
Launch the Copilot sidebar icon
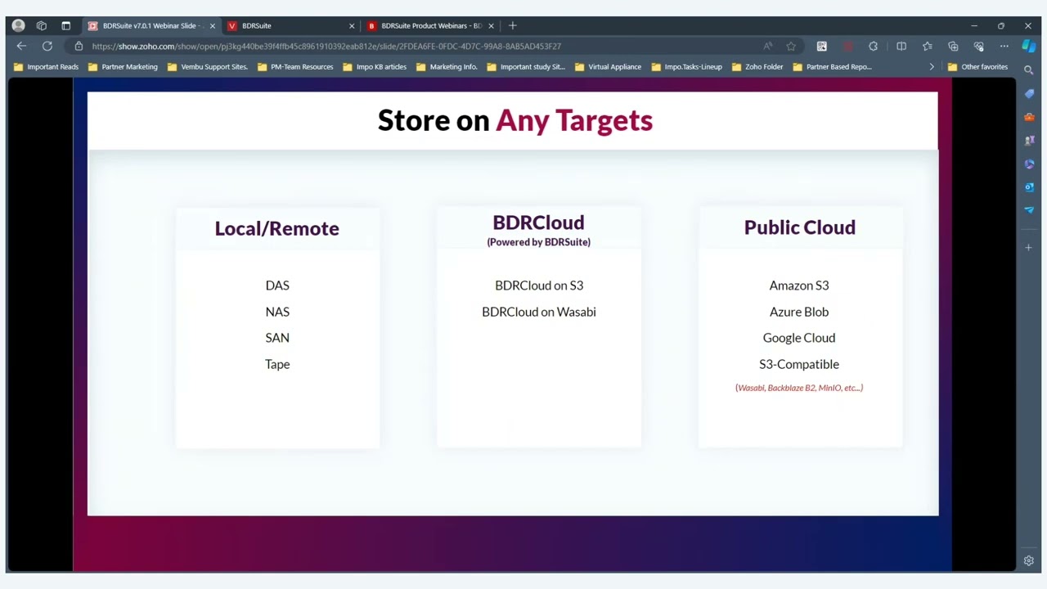pos(1029,47)
